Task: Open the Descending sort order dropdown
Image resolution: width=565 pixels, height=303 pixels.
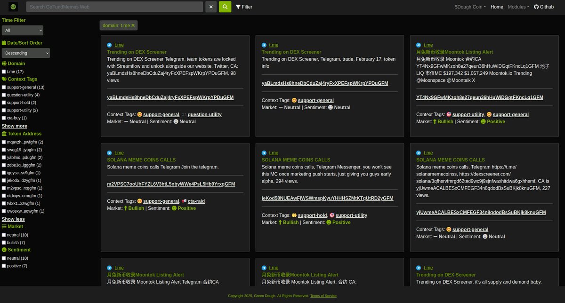Action: (25, 53)
